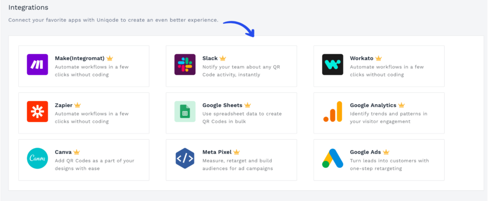Click the Google Ads logo icon

click(x=333, y=159)
